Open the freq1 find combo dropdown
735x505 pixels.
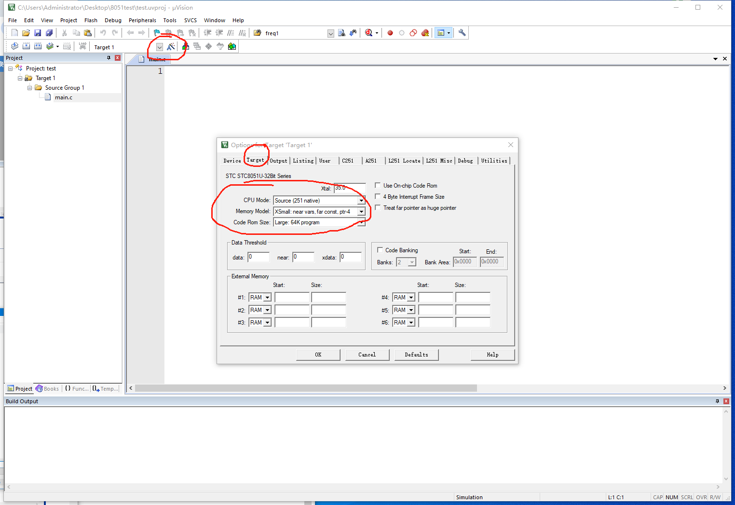tap(331, 33)
